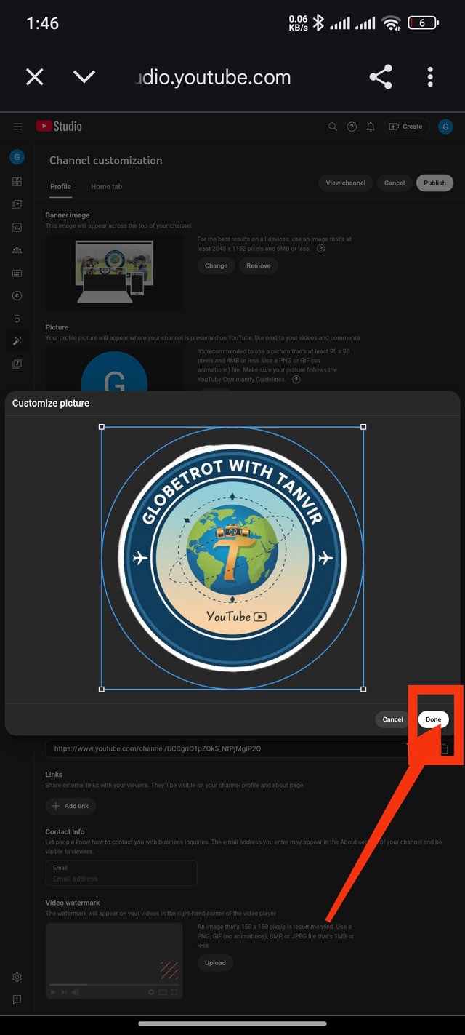Click the YouTube Studio logo

click(59, 127)
